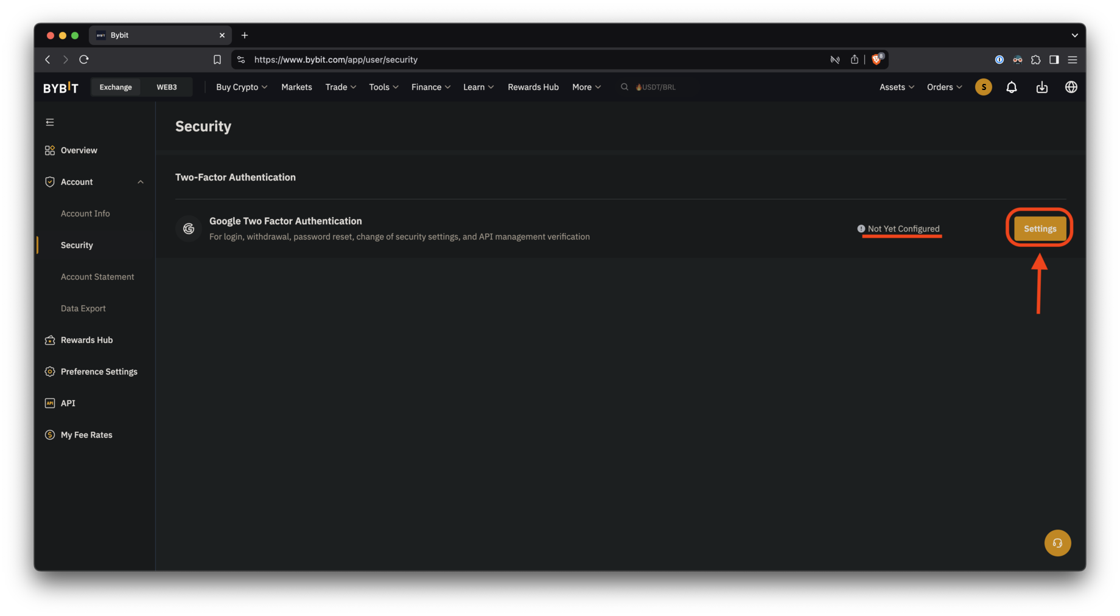Click the language globe icon
The height and width of the screenshot is (616, 1120).
1071,87
